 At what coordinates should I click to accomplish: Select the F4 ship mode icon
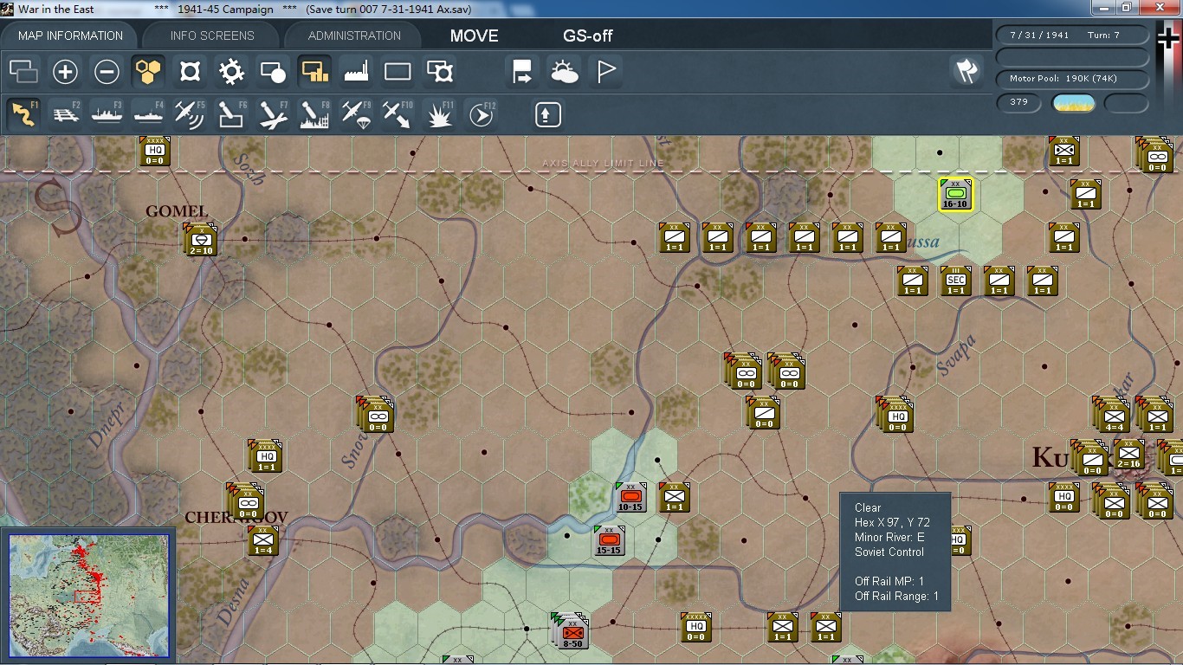click(149, 114)
